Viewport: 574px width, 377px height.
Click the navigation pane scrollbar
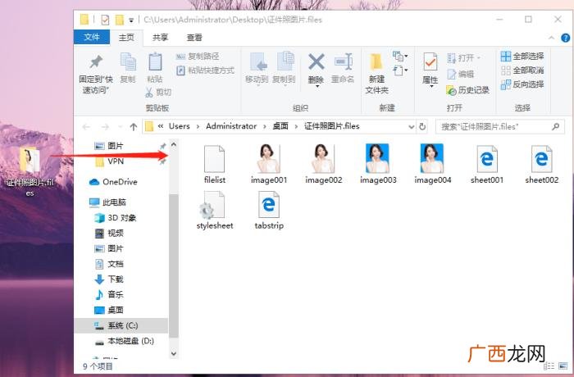pos(174,266)
